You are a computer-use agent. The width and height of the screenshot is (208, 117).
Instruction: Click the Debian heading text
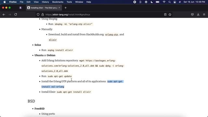coord(51,55)
